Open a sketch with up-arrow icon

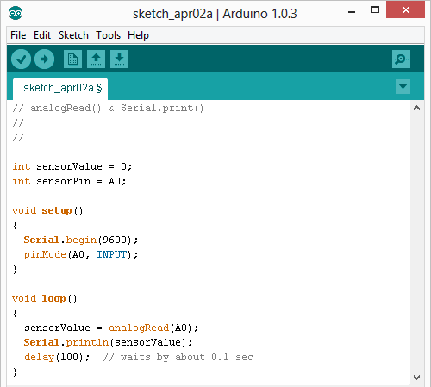tap(96, 59)
